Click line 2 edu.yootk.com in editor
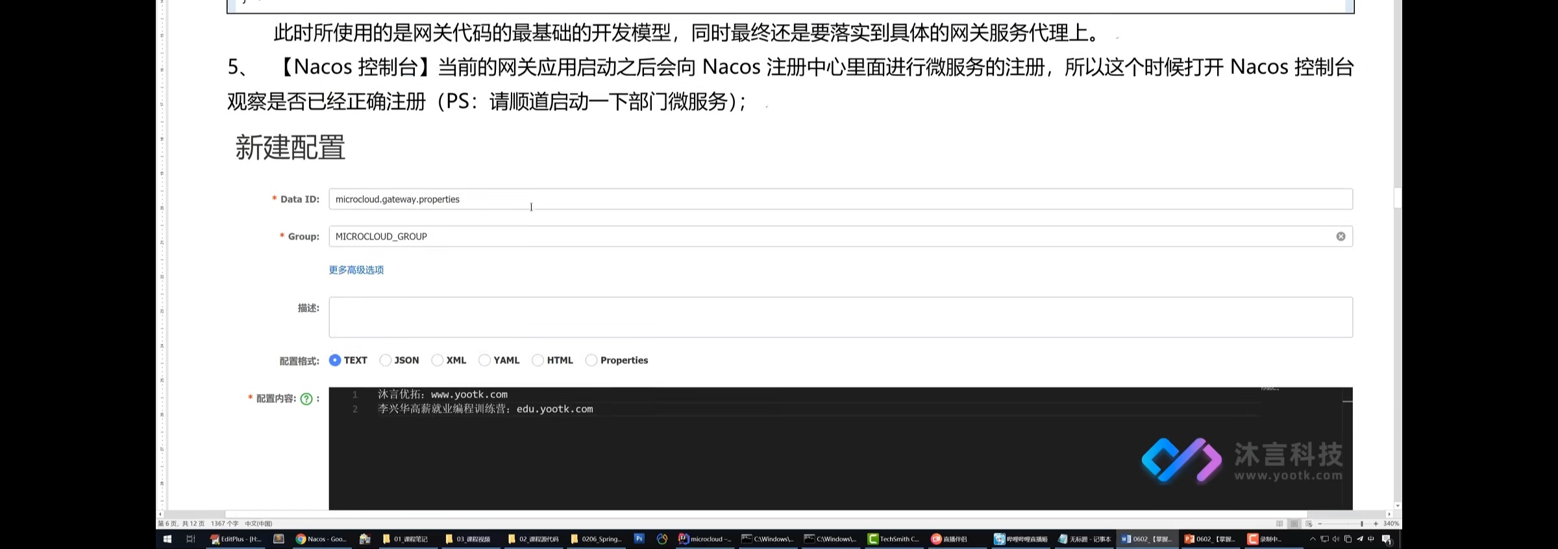This screenshot has height=549, width=1558. click(554, 409)
